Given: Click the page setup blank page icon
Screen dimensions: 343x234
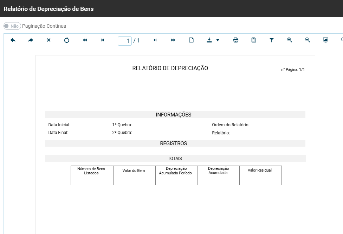Looking at the screenshot, I should (x=191, y=40).
